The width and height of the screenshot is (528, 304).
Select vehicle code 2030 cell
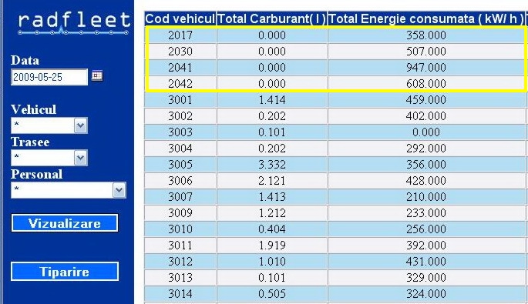click(180, 51)
